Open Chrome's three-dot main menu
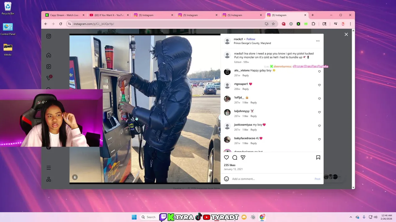 tap(350, 24)
